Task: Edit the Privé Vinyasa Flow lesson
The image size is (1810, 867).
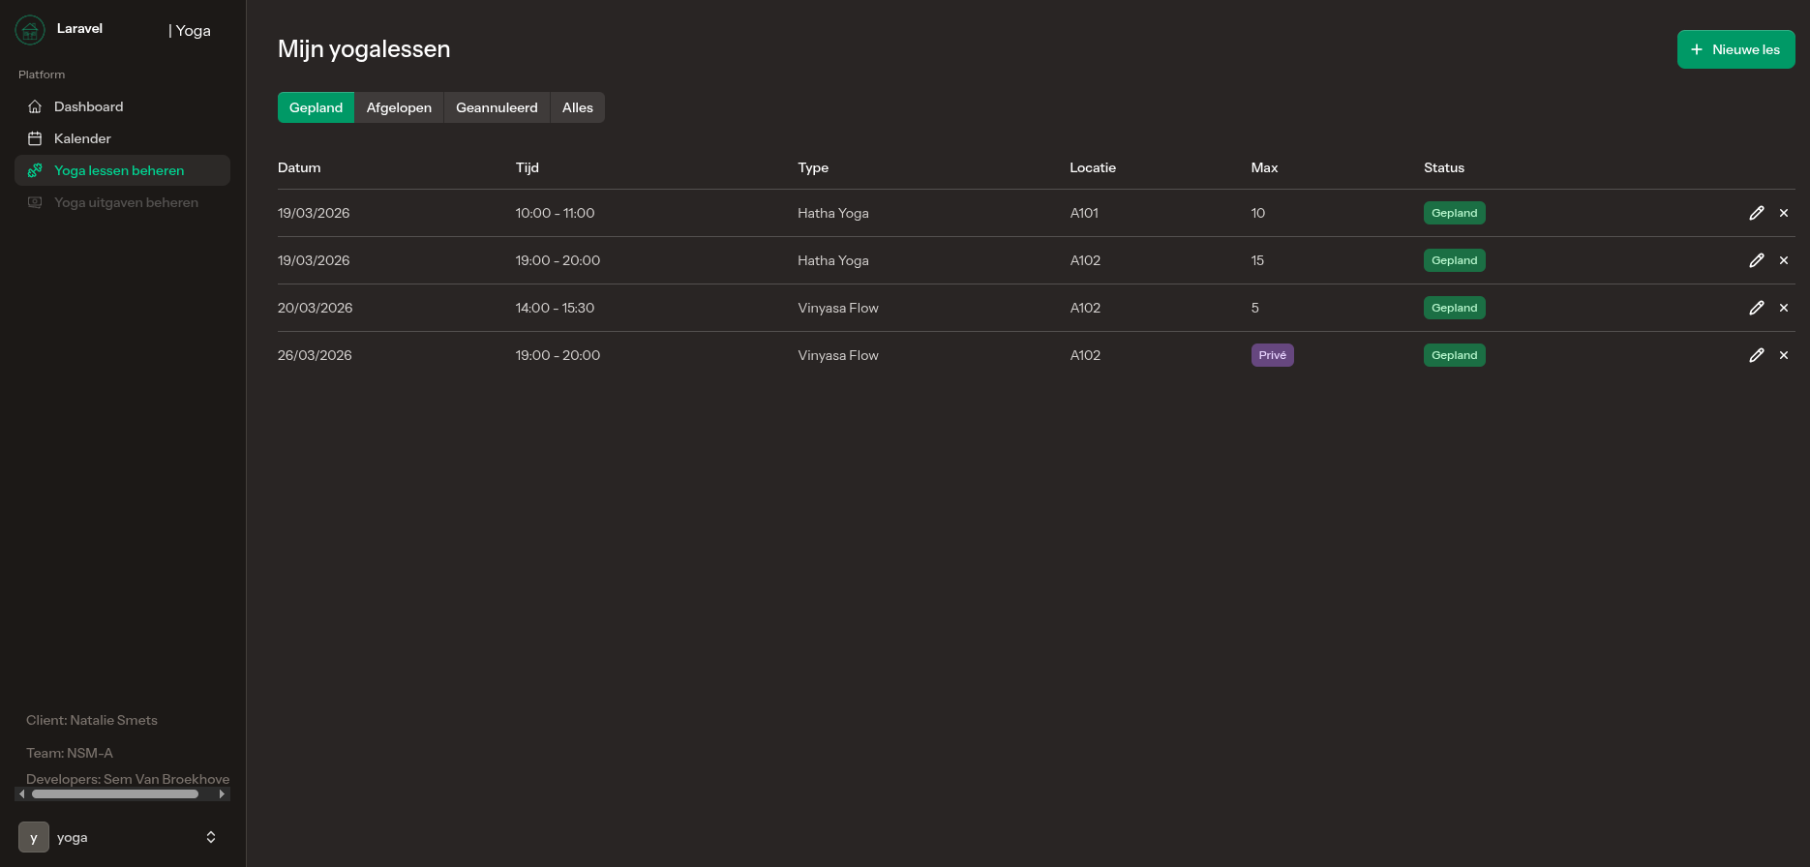Action: pos(1756,355)
